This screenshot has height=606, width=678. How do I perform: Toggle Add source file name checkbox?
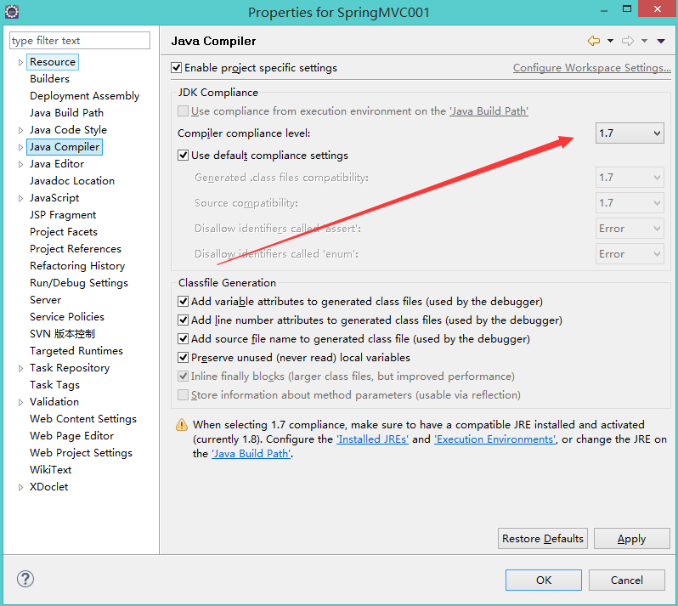(x=183, y=338)
